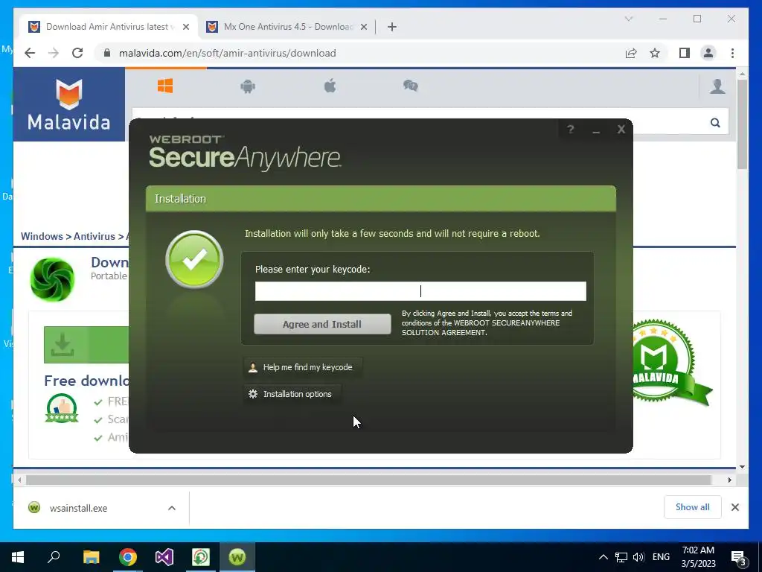Close the downloads bar

pos(735,507)
